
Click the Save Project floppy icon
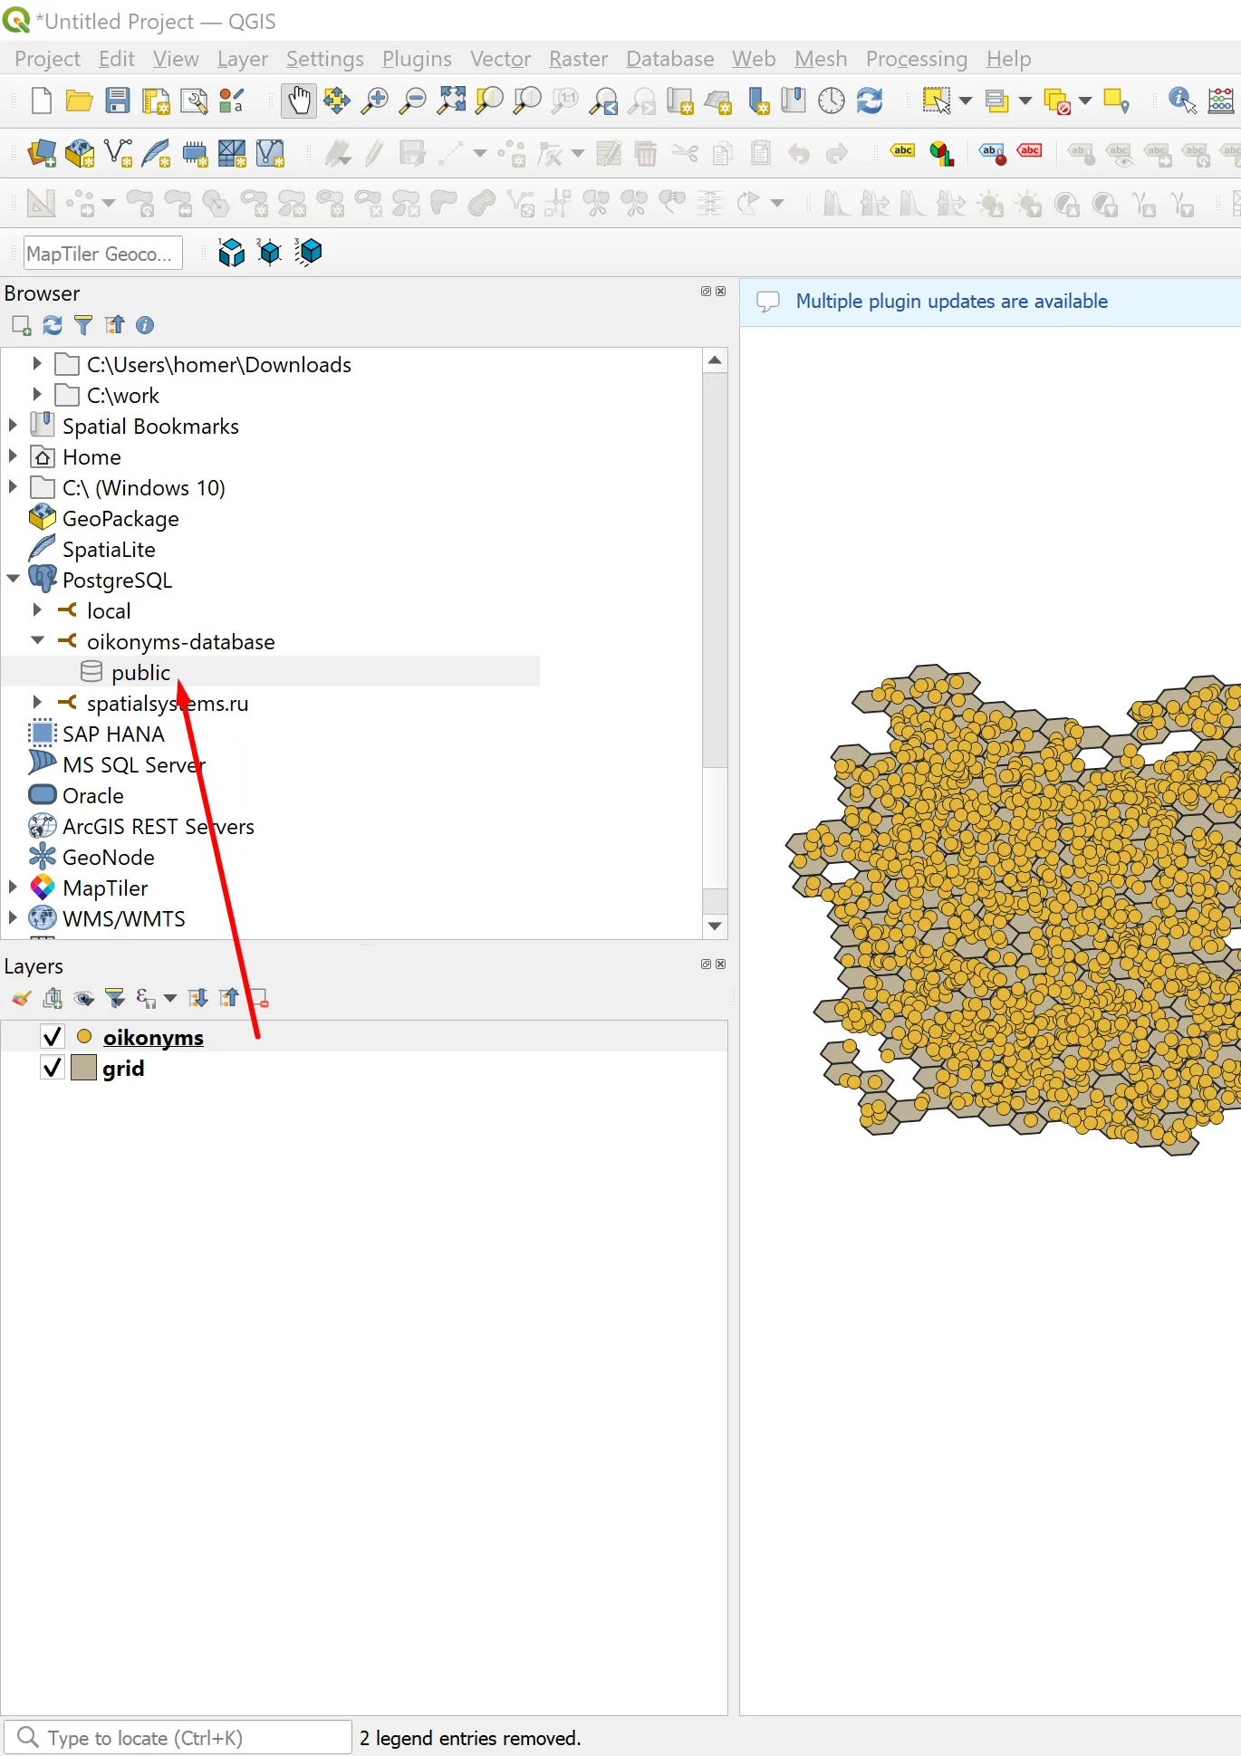click(x=118, y=101)
